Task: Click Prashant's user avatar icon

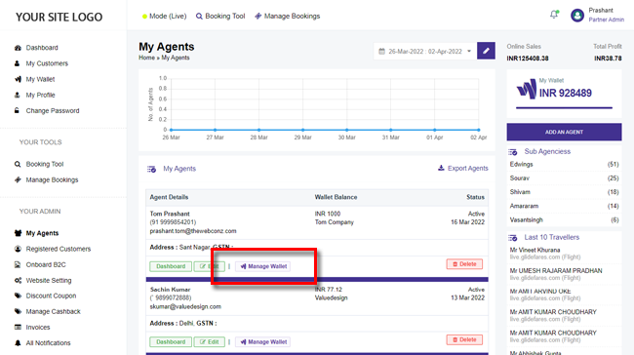Action: click(577, 16)
